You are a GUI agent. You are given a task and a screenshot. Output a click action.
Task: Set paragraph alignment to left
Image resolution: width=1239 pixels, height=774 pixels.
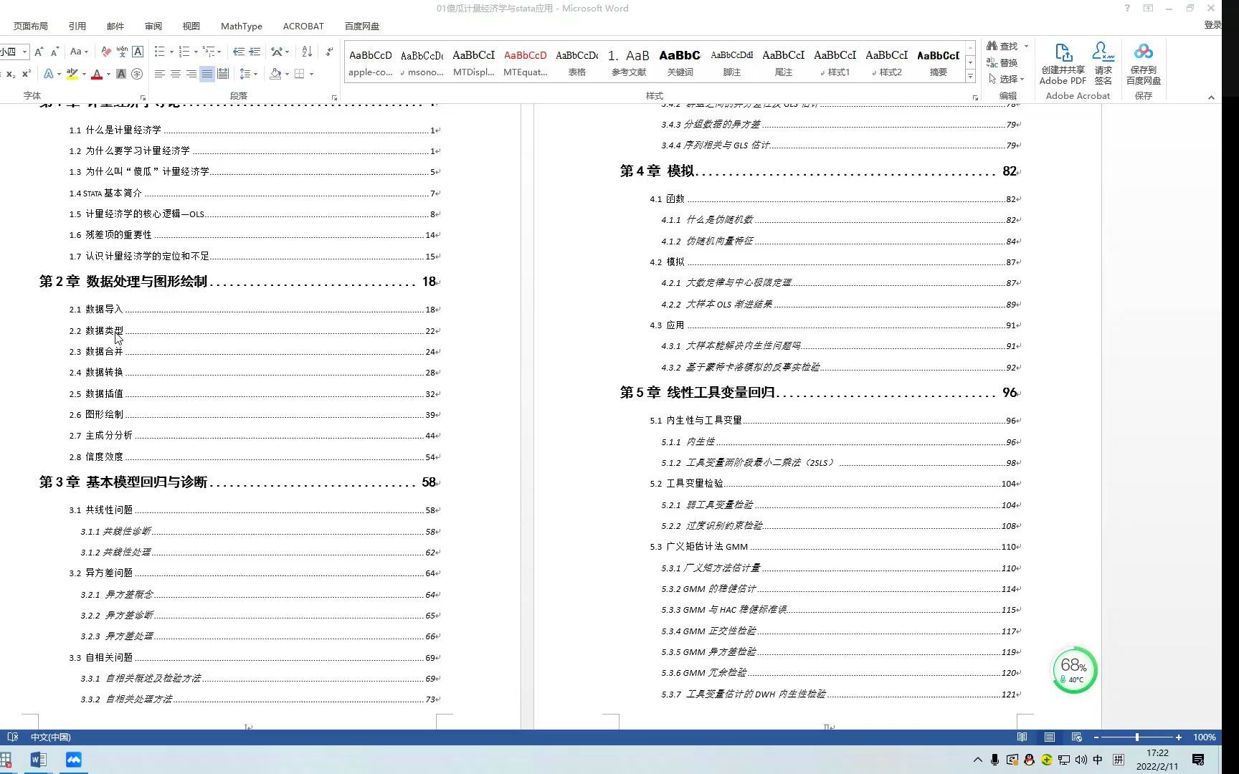click(160, 74)
